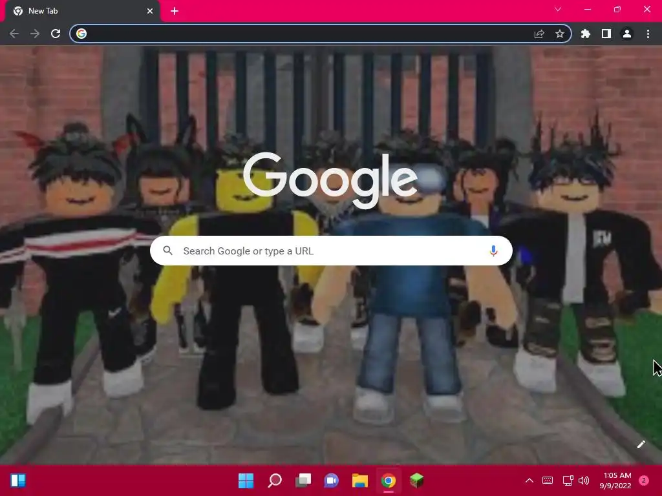Open the green cube app on taskbar

[417, 480]
